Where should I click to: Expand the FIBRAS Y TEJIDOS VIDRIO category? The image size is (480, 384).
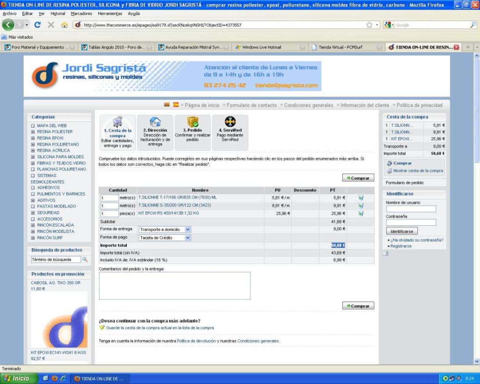[33, 163]
